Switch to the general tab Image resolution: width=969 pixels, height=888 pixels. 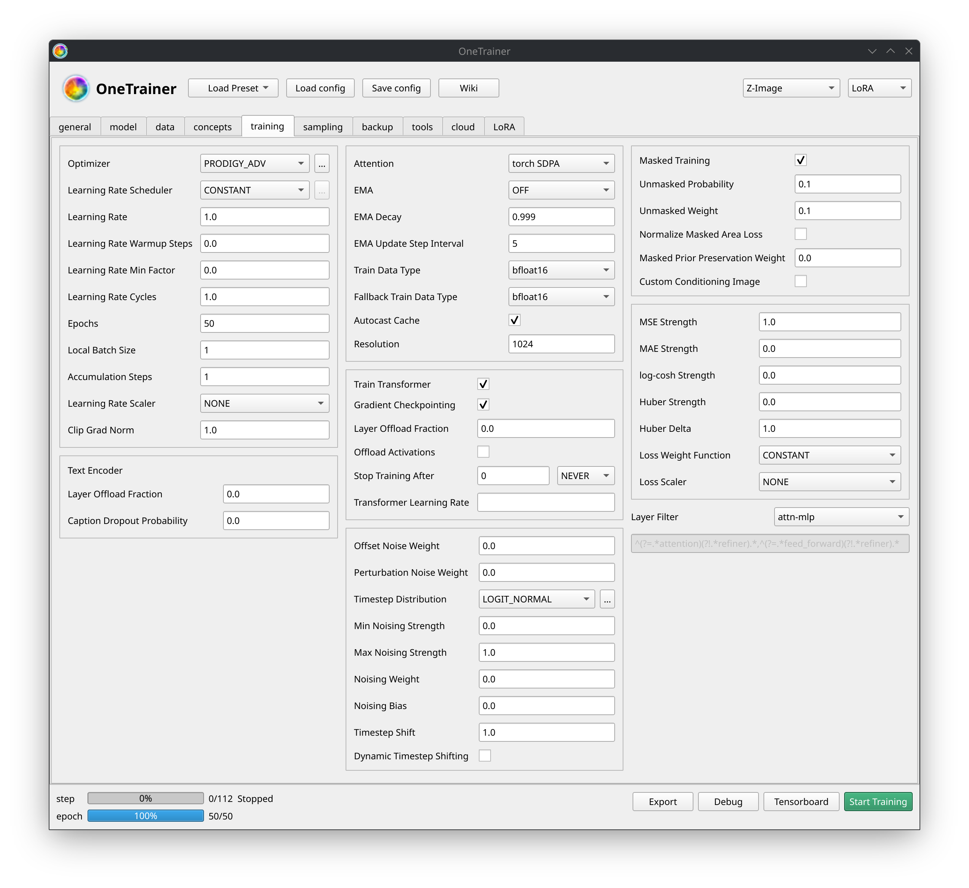75,127
